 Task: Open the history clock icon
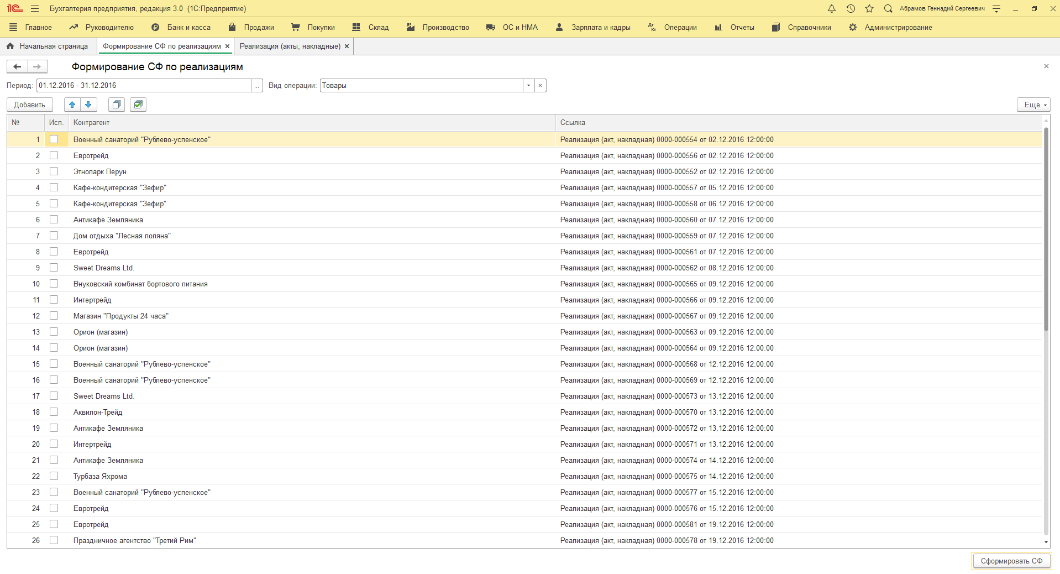point(851,8)
